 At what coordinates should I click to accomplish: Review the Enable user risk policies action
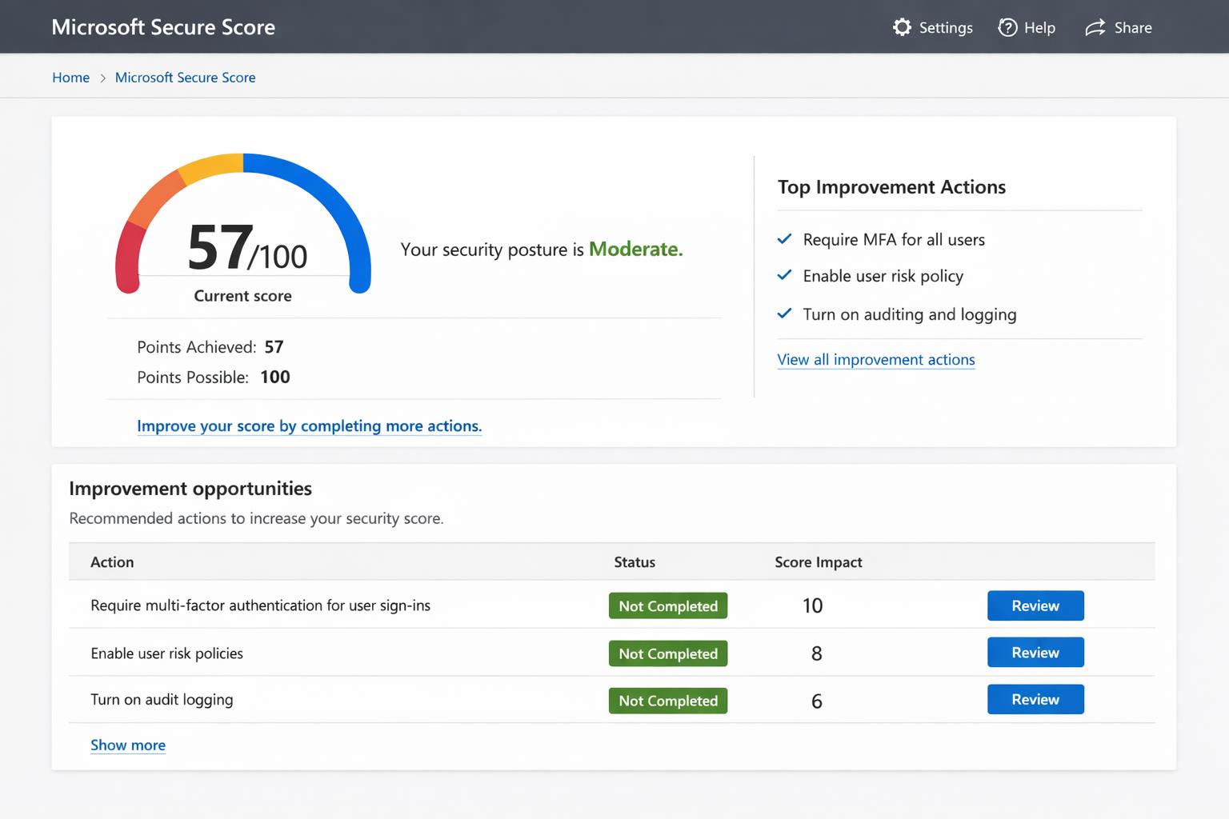1035,652
